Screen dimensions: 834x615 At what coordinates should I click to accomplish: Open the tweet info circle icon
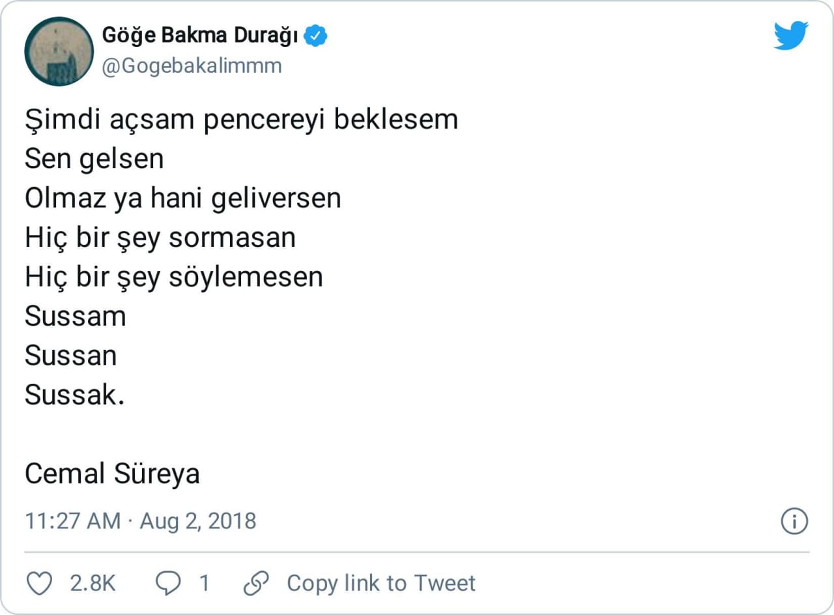pos(794,521)
